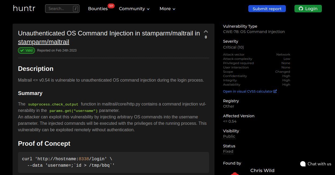Focus the Search input field
The image size is (335, 175).
pos(62,9)
